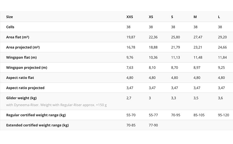Image resolution: width=233 pixels, height=144 pixels.
Task: Click the Cells row label
Action: click(10, 27)
